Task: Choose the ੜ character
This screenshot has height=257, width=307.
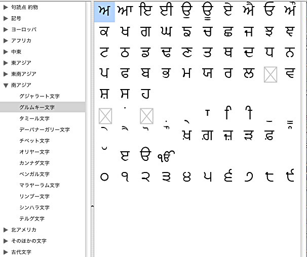Action: pyautogui.click(x=249, y=136)
